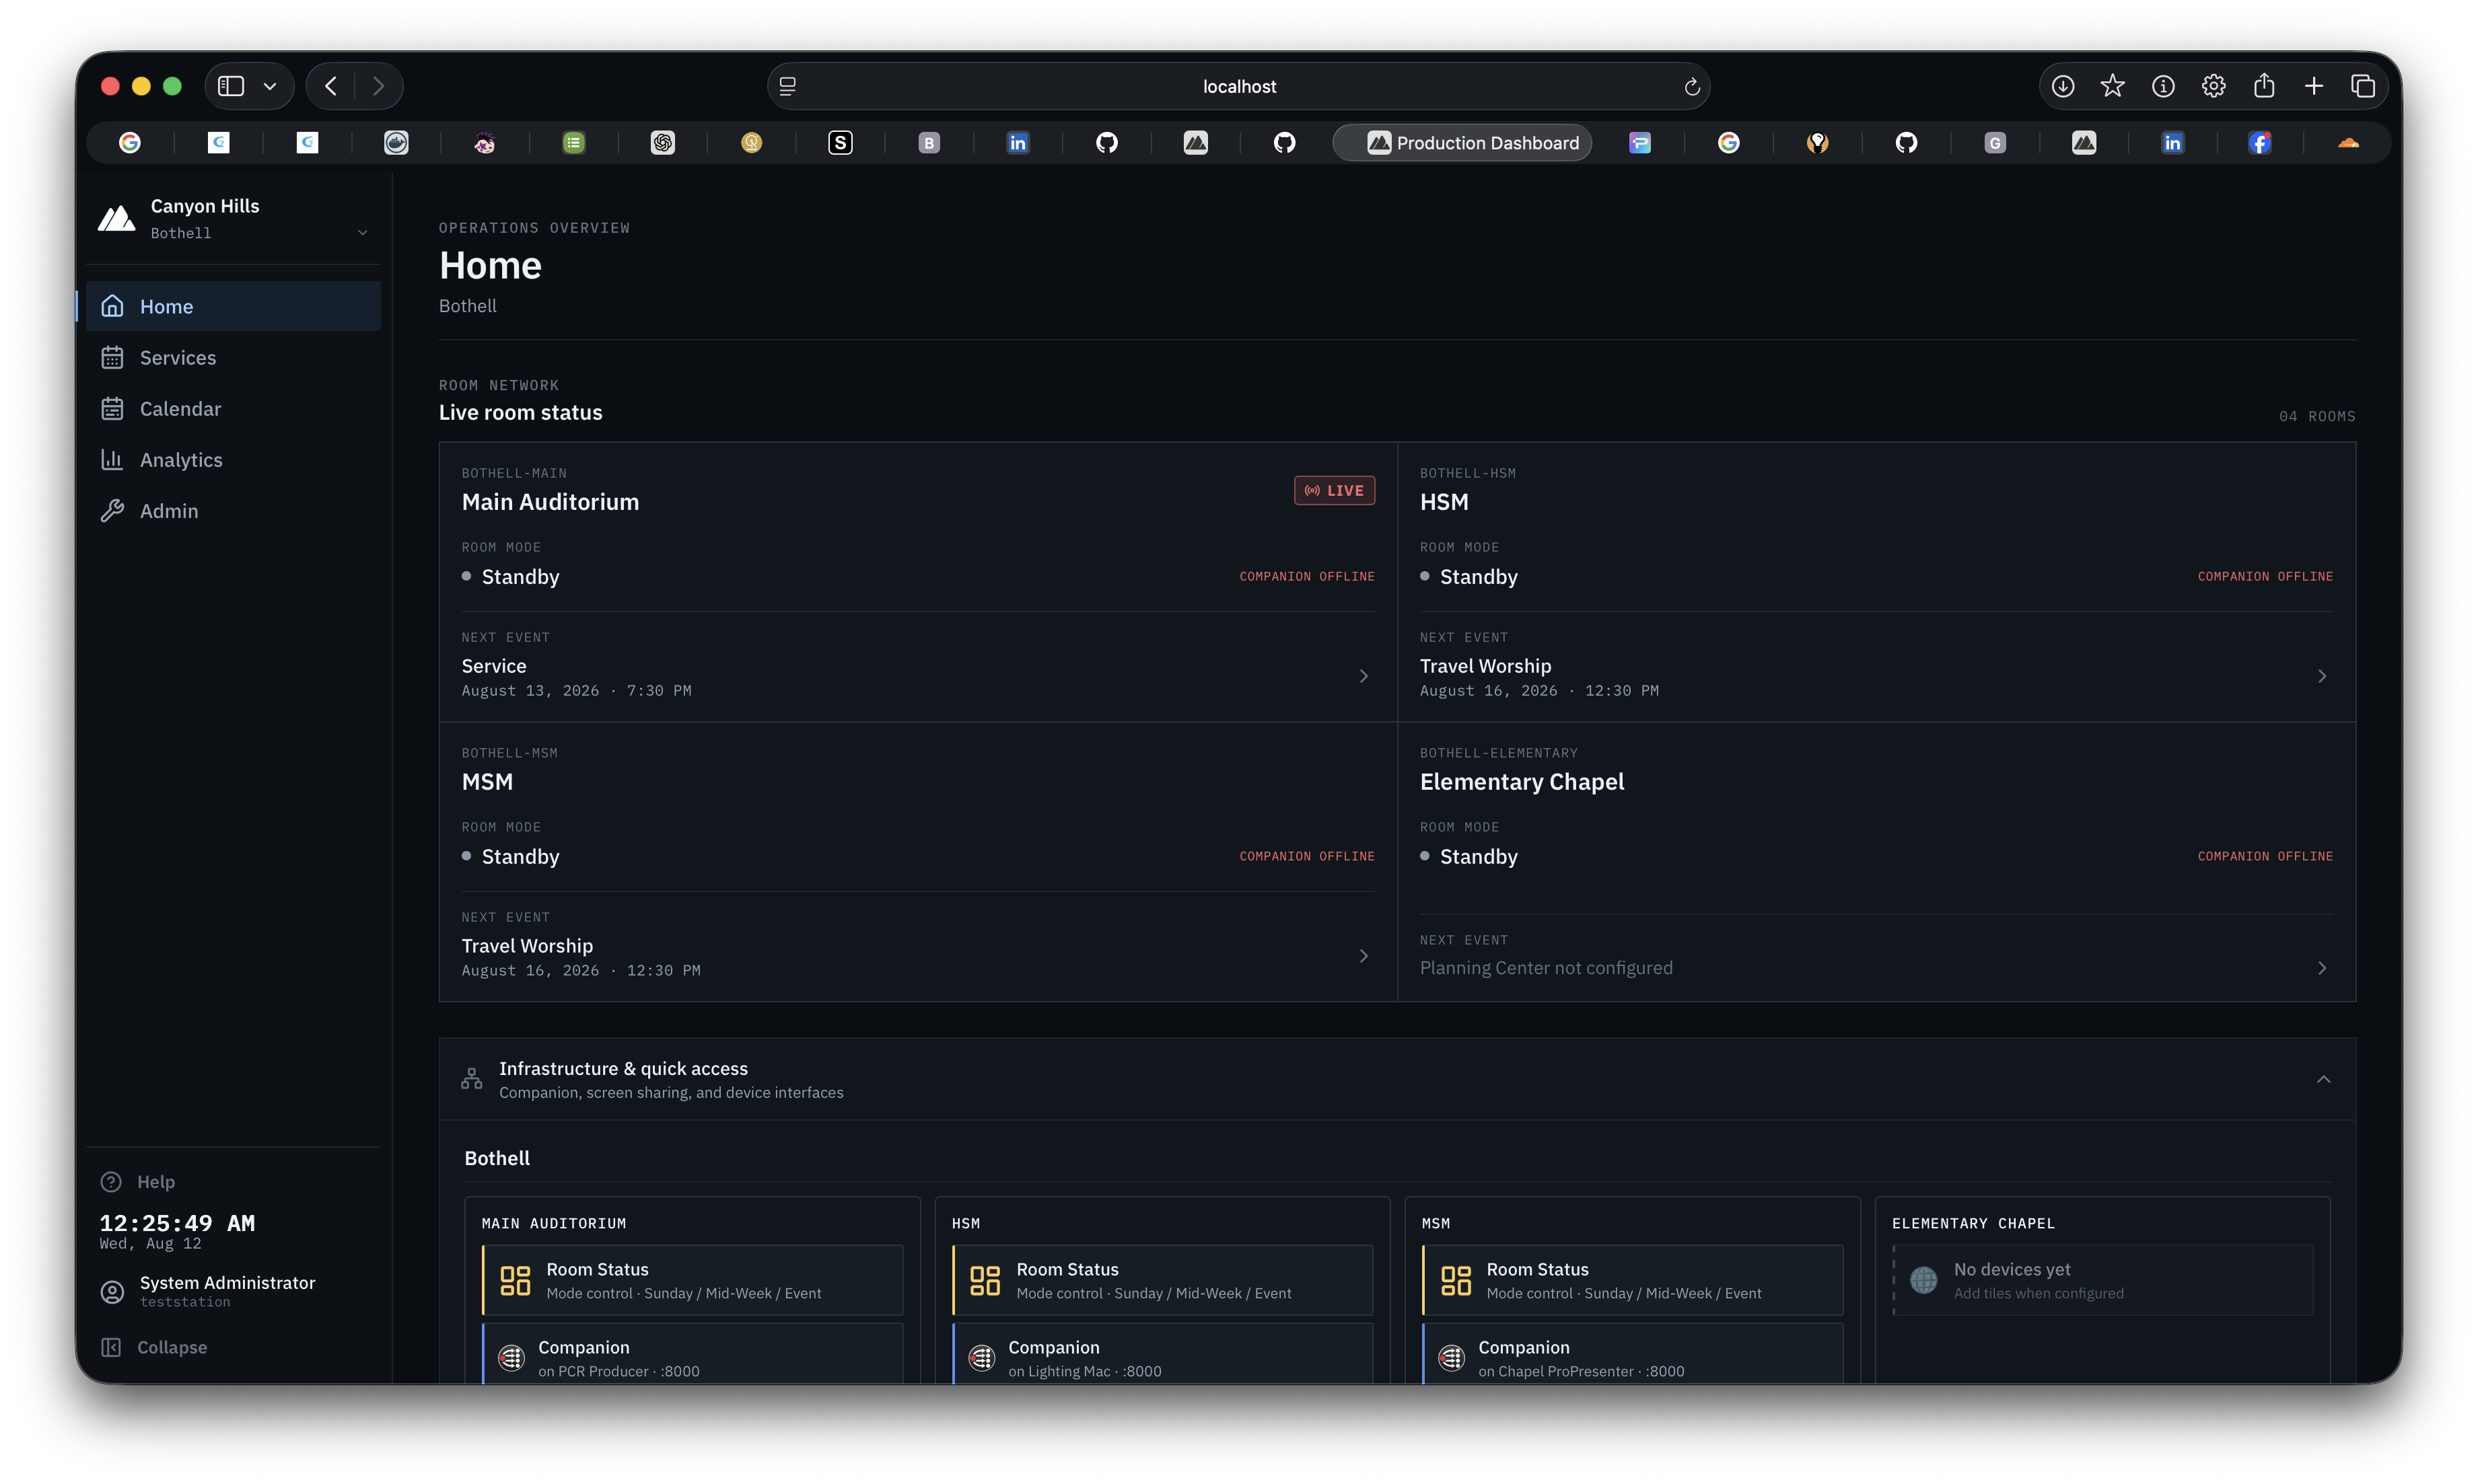This screenshot has width=2478, height=1484.
Task: Click the localhost address bar
Action: click(1238, 86)
